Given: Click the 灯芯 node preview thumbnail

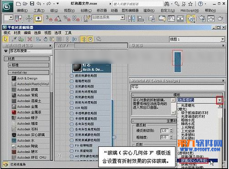Looking at the screenshot, I should (x=77, y=67).
